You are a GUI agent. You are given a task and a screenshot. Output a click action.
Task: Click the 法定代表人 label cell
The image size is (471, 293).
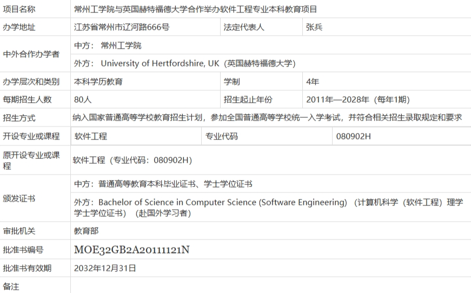click(244, 28)
